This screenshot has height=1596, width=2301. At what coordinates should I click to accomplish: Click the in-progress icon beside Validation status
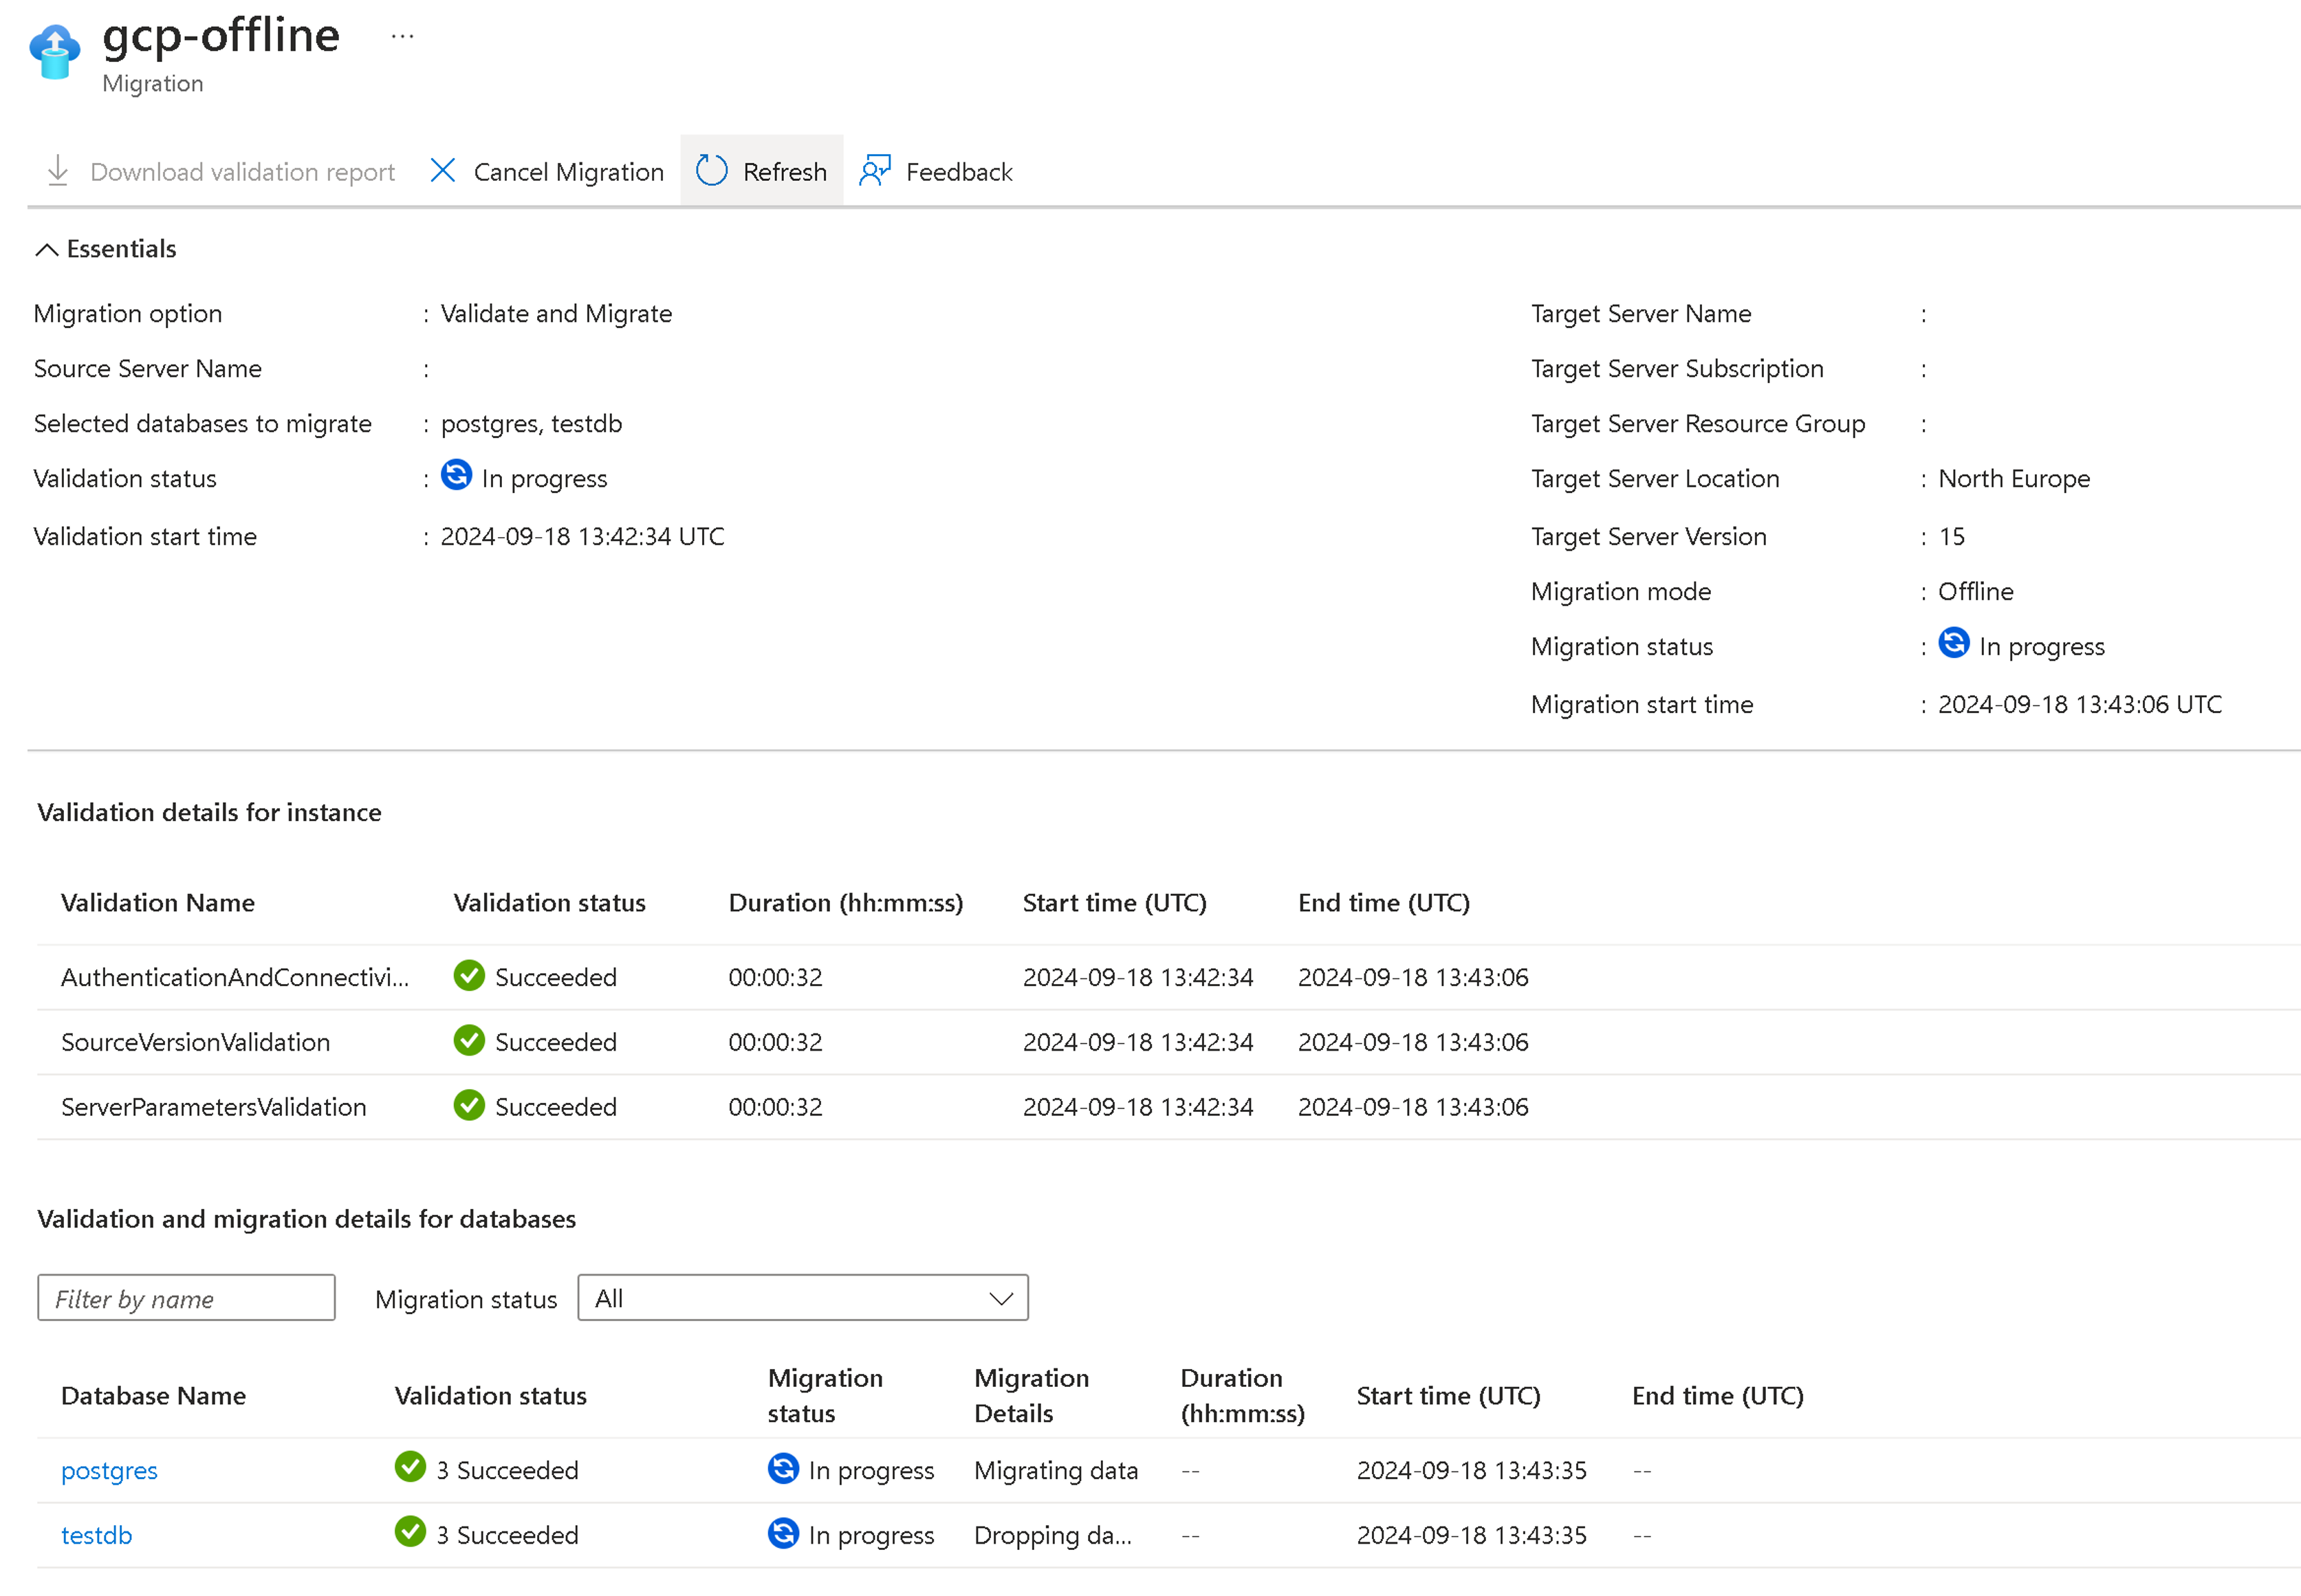click(x=456, y=475)
